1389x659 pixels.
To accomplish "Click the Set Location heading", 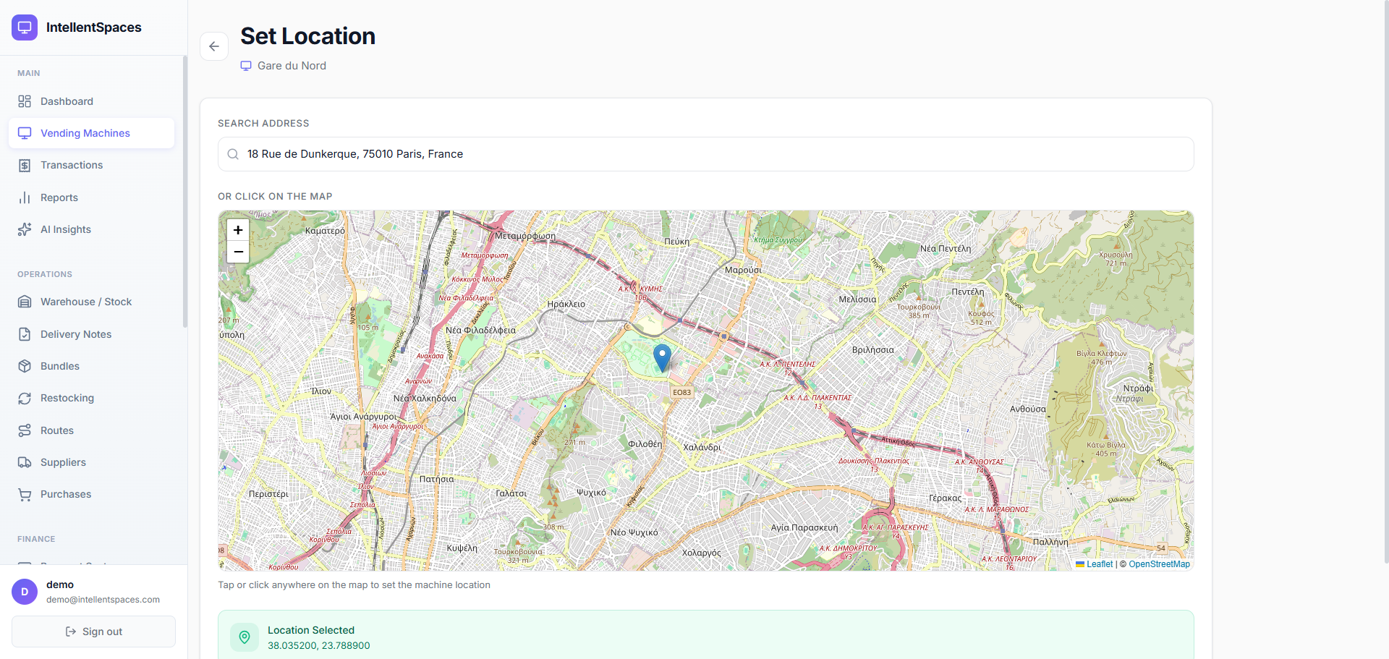I will pos(307,36).
